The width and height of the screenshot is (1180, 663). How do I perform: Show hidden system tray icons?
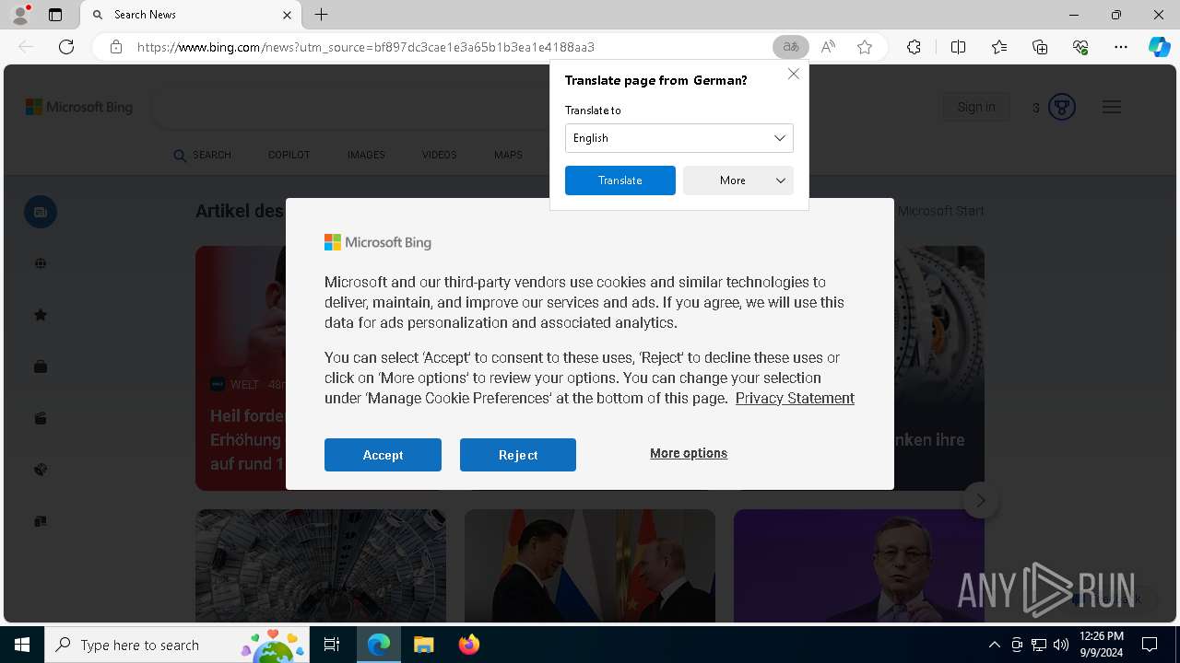[994, 645]
